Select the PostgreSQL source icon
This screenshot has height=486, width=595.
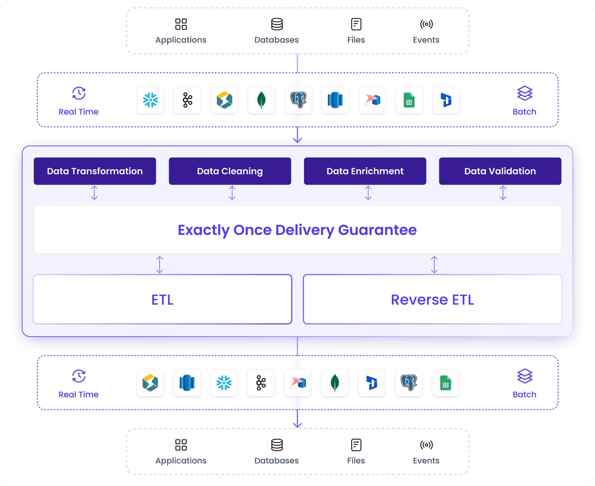298,100
